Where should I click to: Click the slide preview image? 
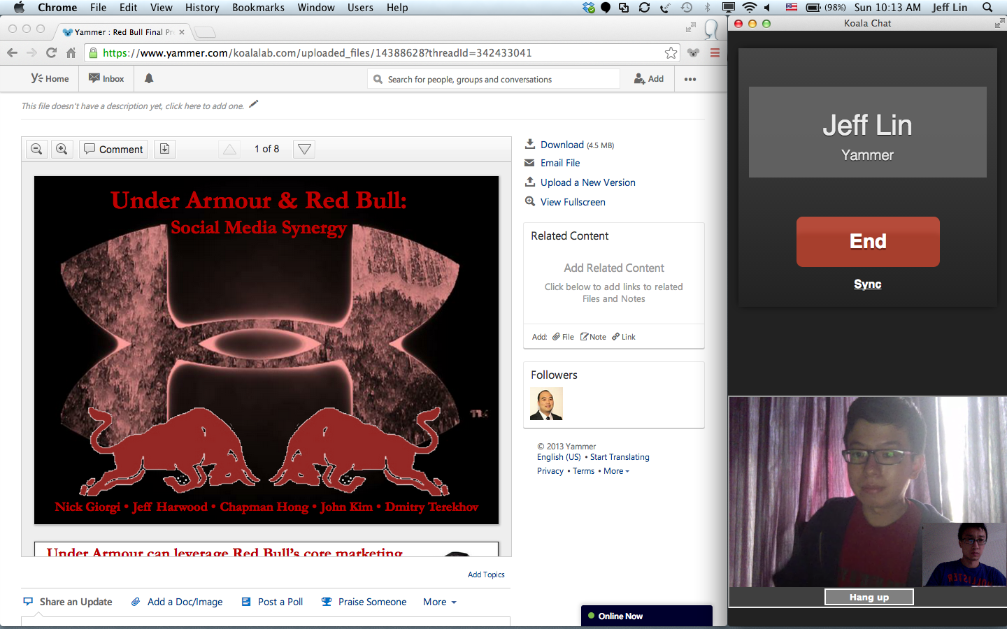266,350
